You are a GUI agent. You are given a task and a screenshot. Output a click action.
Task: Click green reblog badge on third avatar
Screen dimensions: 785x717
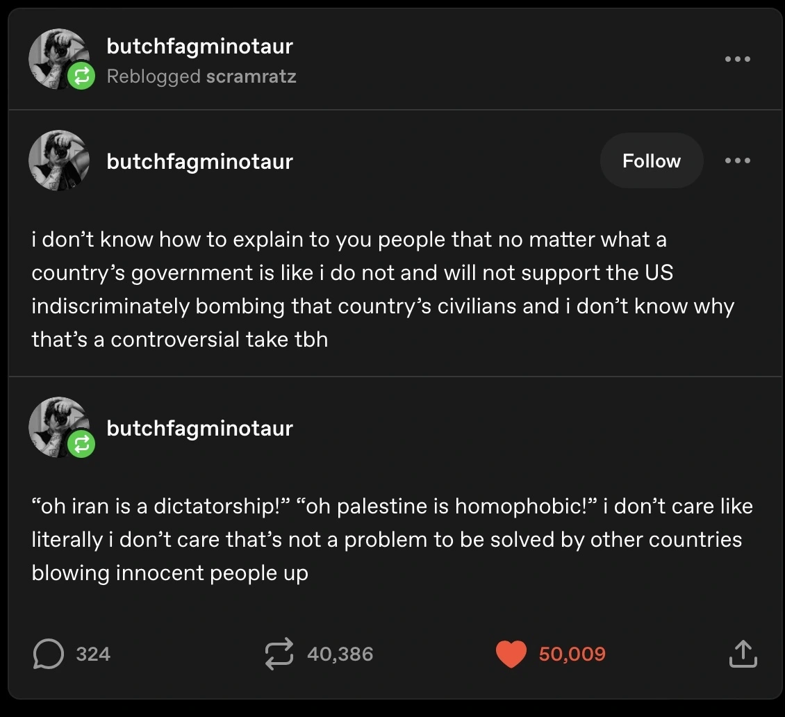[x=81, y=444]
